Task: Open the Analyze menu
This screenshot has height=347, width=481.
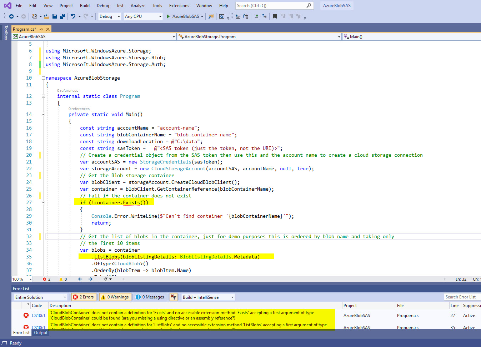Action: point(138,6)
